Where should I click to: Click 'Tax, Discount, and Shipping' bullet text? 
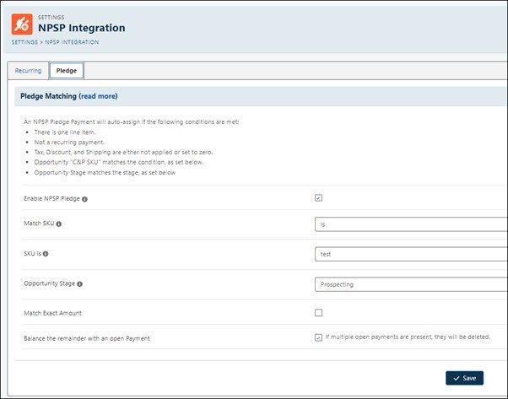123,152
